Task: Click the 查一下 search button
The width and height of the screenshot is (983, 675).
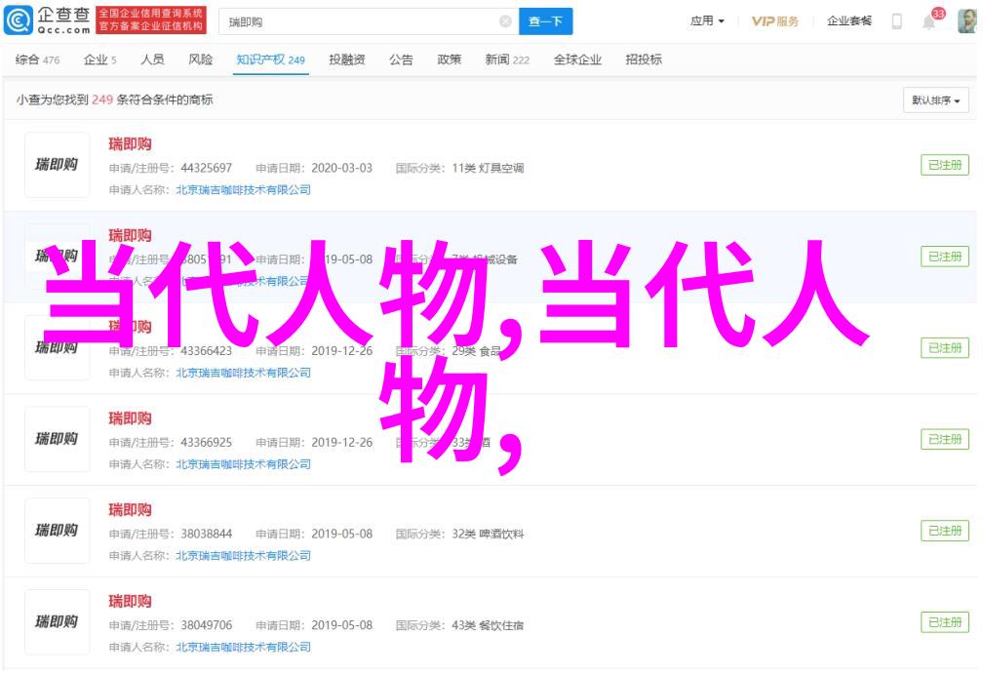Action: 546,21
